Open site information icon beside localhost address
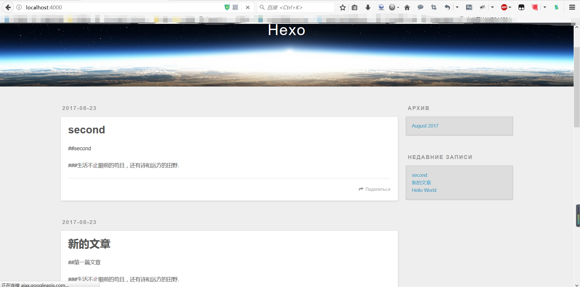580x287 pixels. click(19, 7)
